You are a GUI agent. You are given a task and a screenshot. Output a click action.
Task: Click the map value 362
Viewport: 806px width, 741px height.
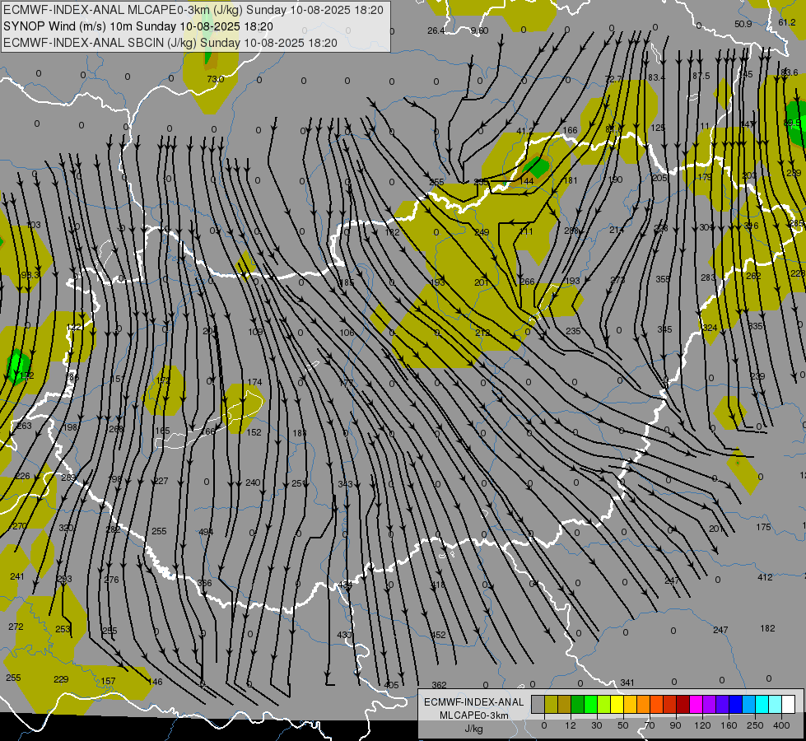(439, 685)
